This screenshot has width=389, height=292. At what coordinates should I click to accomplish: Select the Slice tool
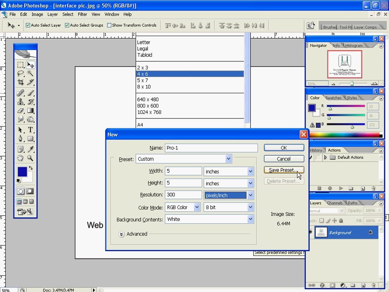pos(30,82)
